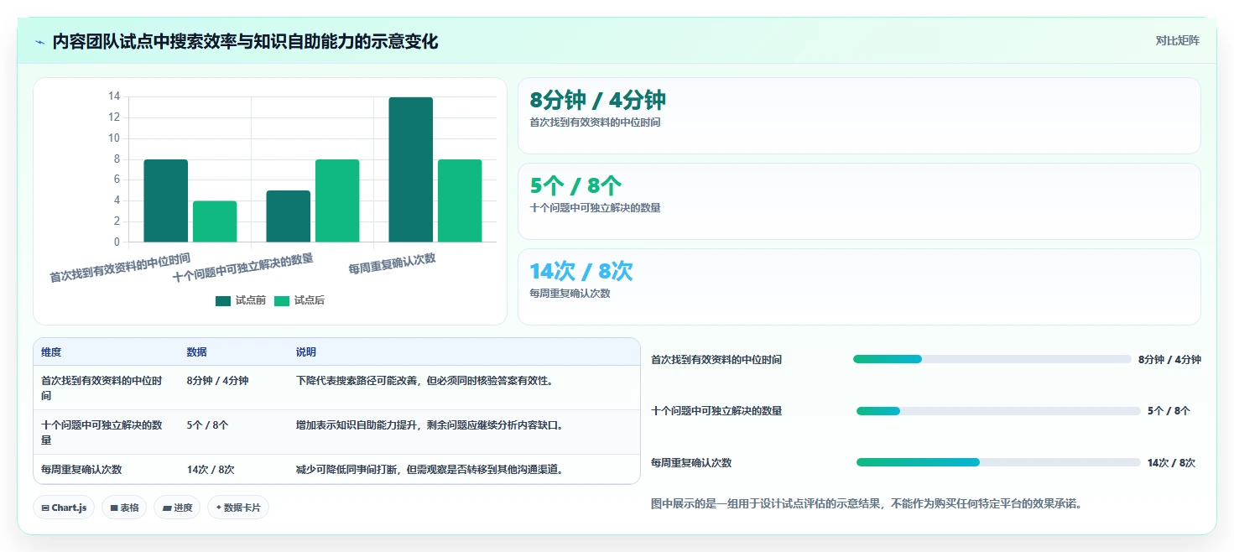Click the 14次 / 8次 data card
Viewport: 1234px width, 552px height.
(859, 286)
